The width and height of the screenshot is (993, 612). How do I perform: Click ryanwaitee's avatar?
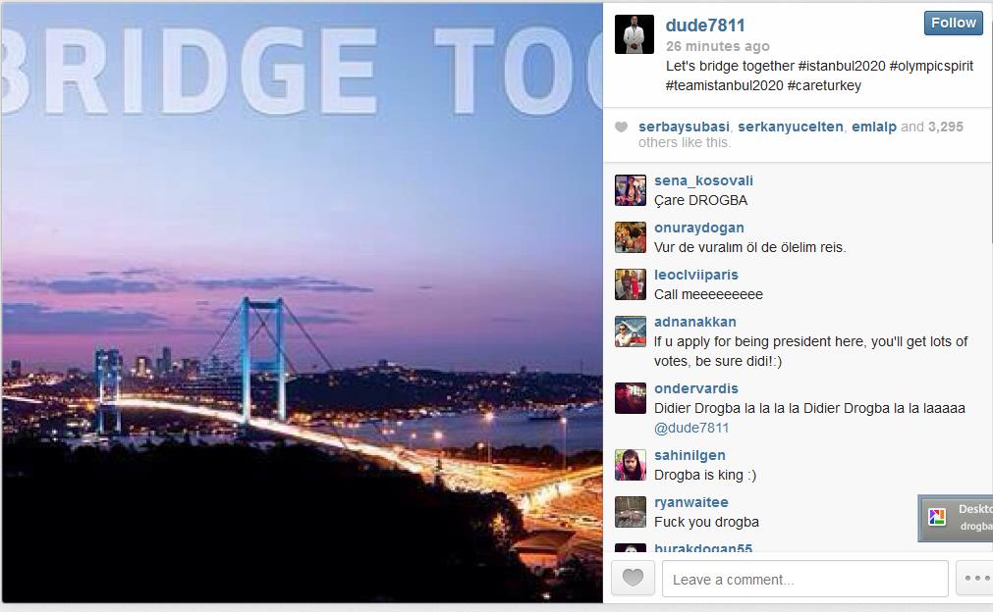(631, 512)
